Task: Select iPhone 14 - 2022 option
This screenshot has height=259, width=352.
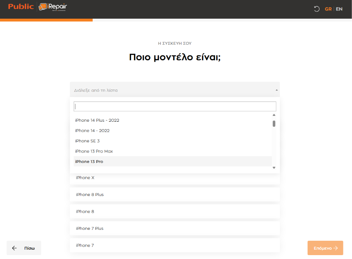Action: (92, 131)
